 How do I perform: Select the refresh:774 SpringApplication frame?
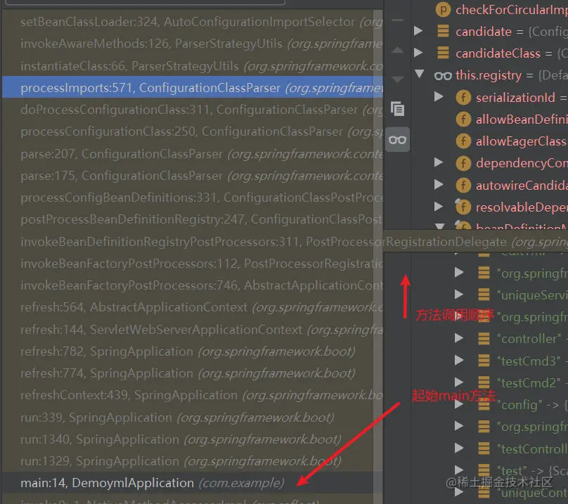(x=193, y=373)
